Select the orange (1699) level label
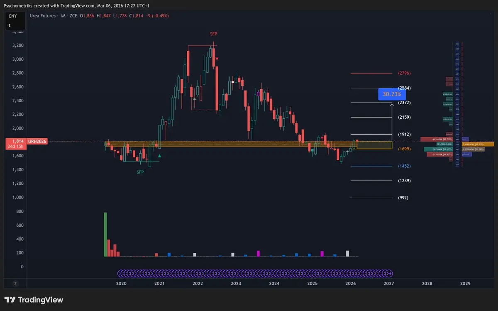This screenshot has height=311, width=498. (x=404, y=149)
